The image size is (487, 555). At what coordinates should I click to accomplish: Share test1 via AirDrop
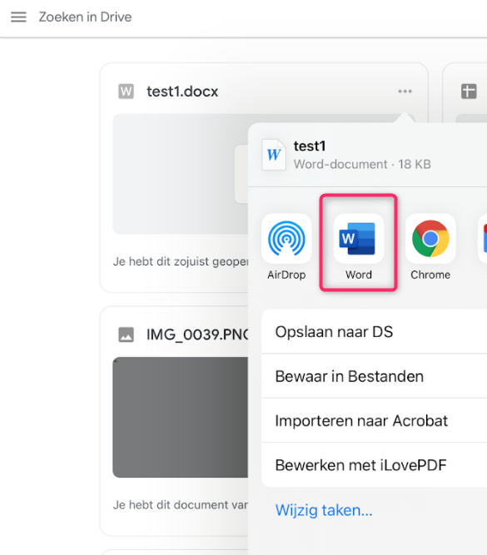286,247
